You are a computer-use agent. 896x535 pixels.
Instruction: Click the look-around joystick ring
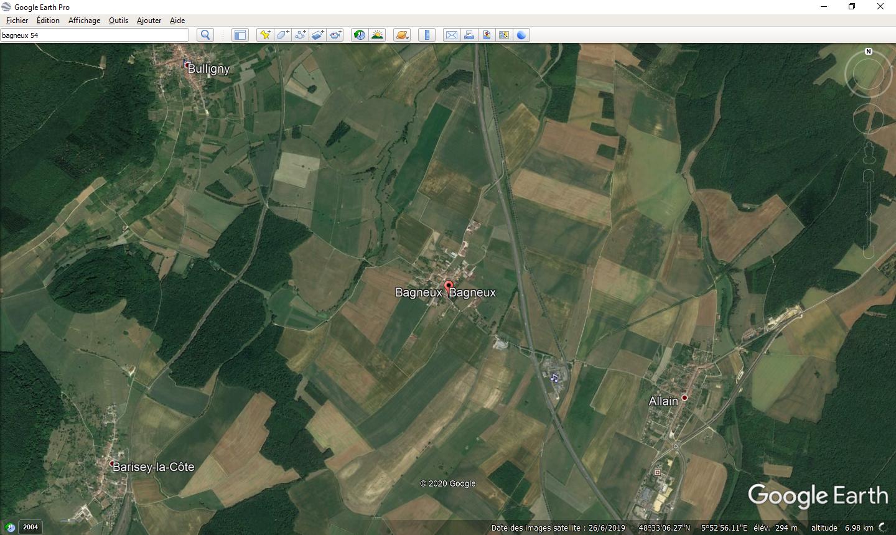869,75
